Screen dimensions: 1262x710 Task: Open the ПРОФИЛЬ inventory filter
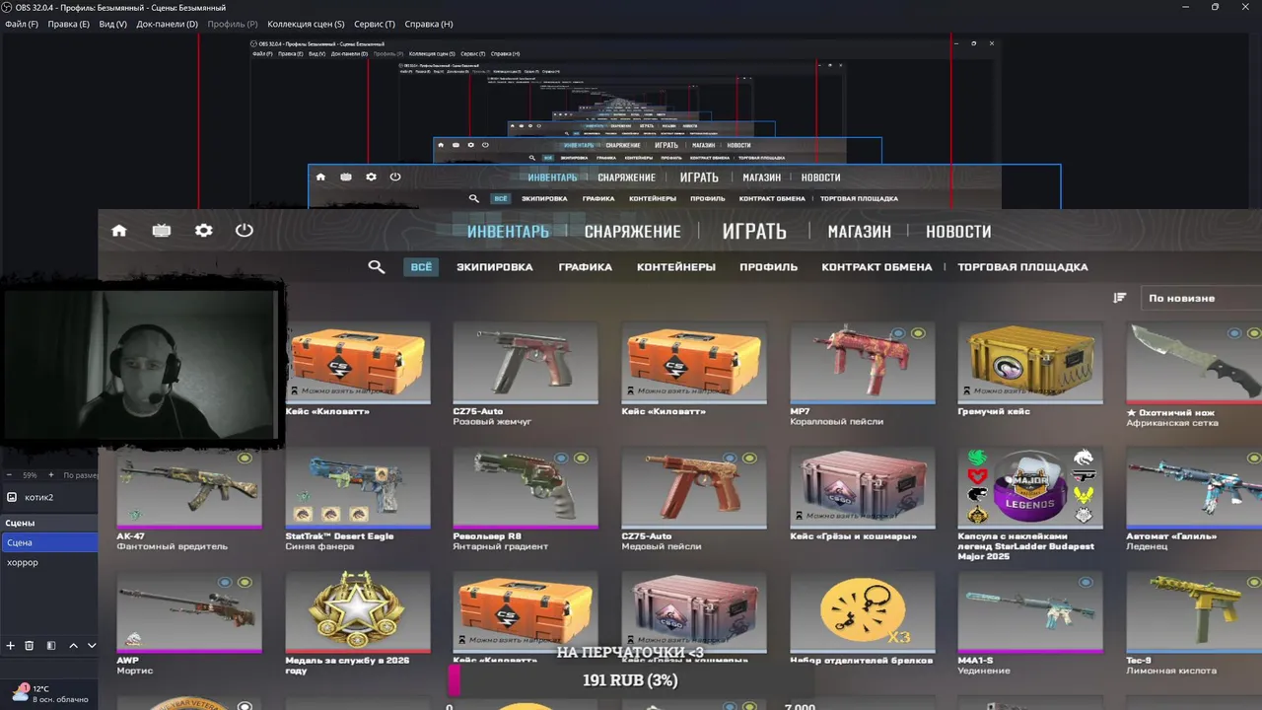769,267
